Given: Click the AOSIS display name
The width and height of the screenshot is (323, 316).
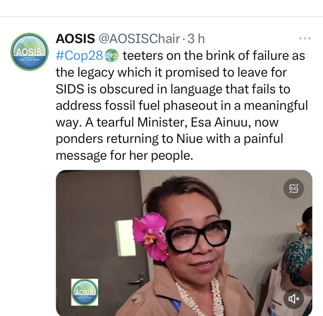Looking at the screenshot, I should [x=75, y=39].
